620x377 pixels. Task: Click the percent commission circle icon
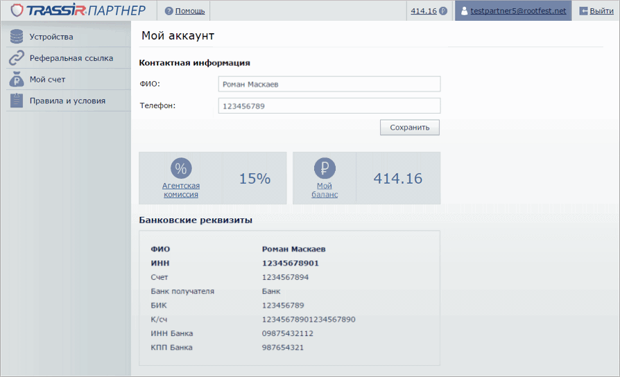click(181, 168)
